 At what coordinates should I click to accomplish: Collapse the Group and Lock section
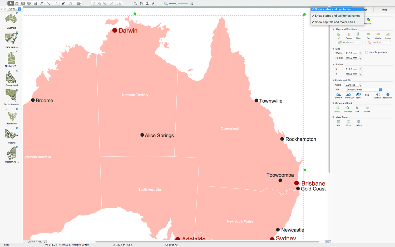tap(333, 103)
